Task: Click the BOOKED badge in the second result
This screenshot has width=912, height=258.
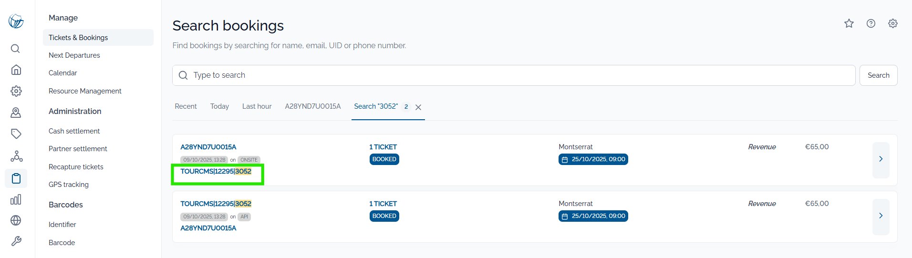Action: pyautogui.click(x=384, y=216)
